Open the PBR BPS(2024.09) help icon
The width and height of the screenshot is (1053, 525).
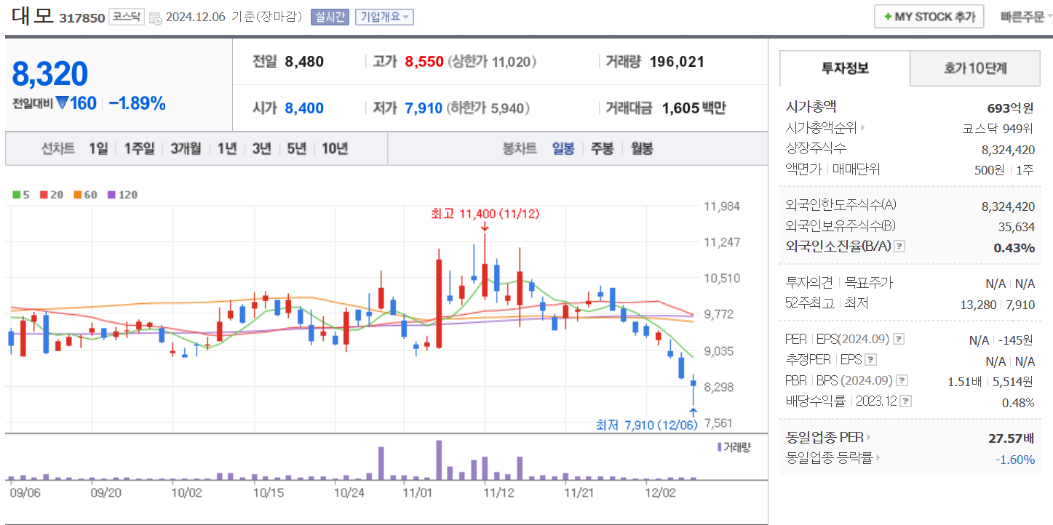903,380
